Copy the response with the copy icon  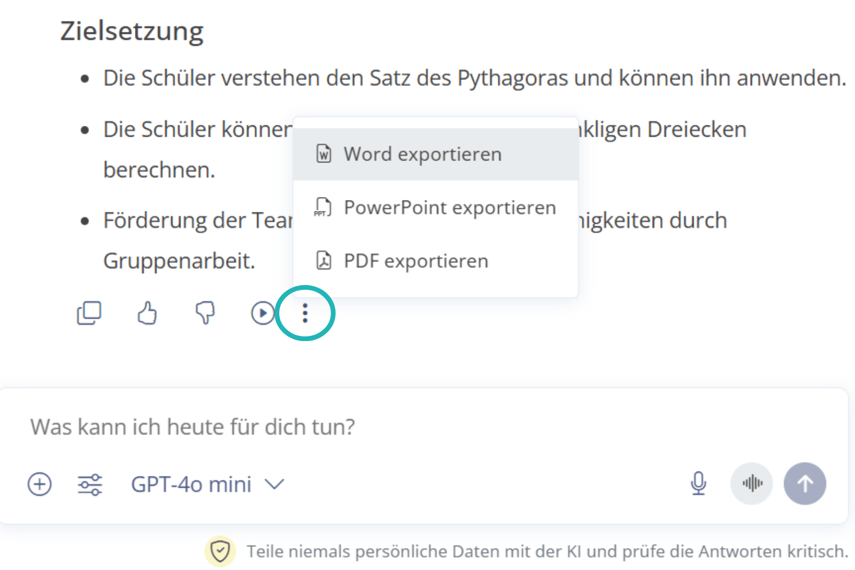click(89, 313)
